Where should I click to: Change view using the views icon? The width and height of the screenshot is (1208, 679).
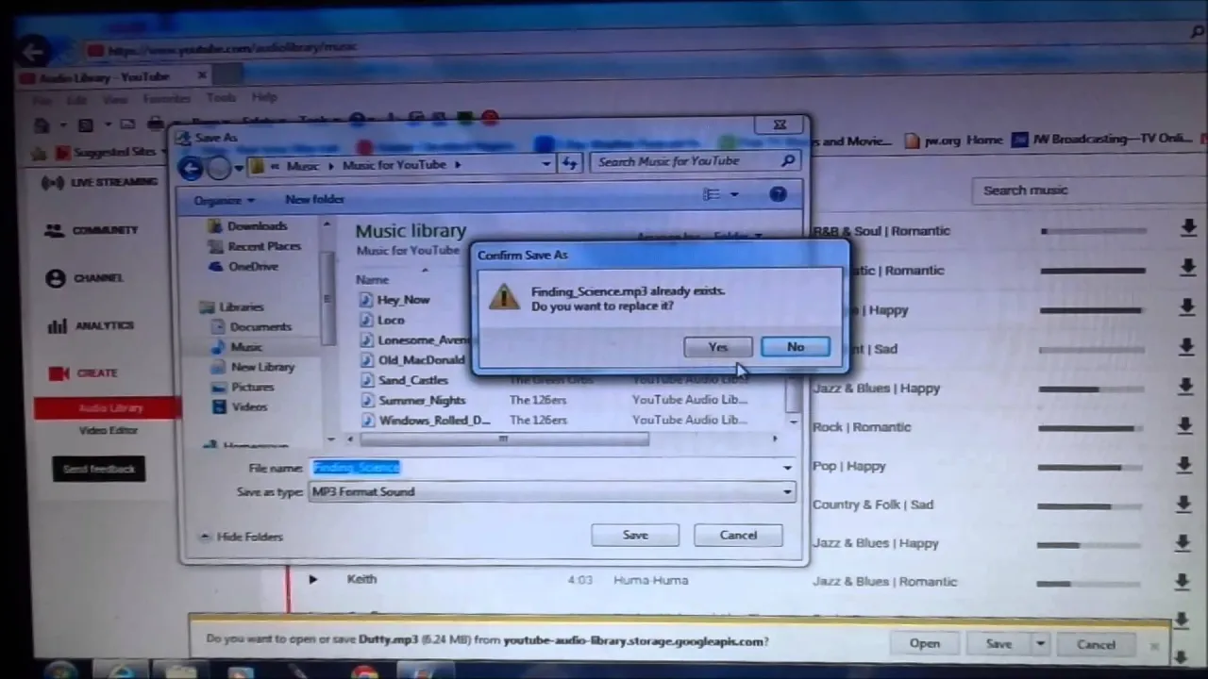pyautogui.click(x=712, y=194)
